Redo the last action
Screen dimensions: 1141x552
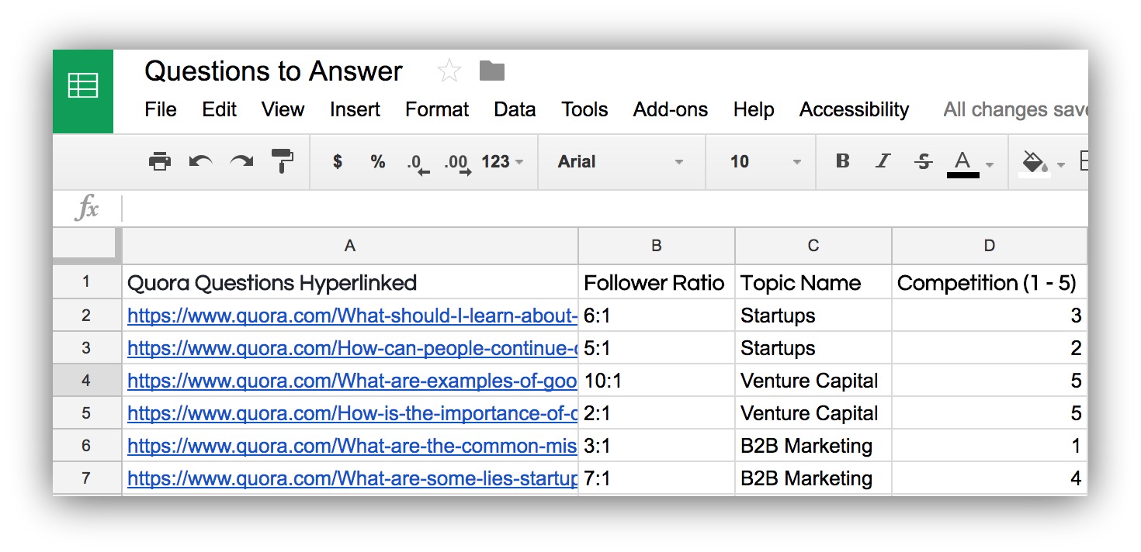tap(242, 162)
